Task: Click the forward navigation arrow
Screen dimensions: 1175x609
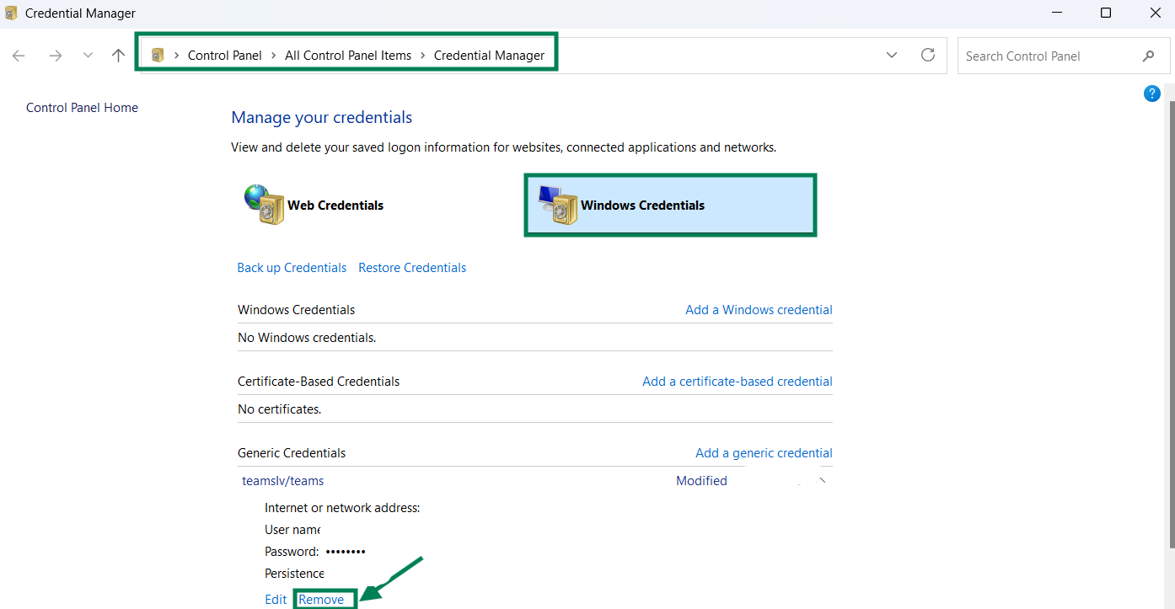Action: [x=56, y=56]
